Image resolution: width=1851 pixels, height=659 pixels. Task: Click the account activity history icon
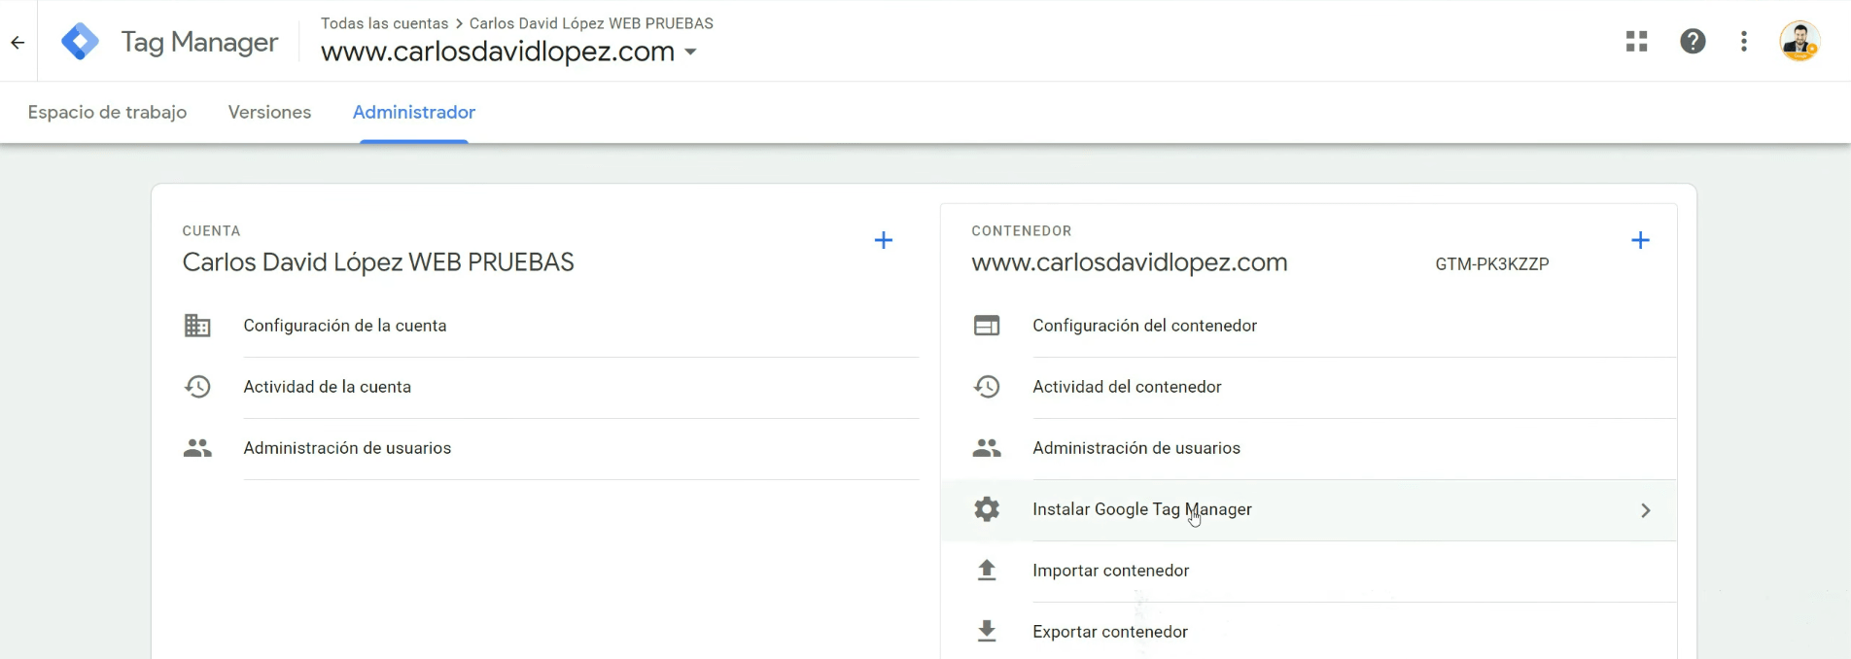(x=197, y=387)
